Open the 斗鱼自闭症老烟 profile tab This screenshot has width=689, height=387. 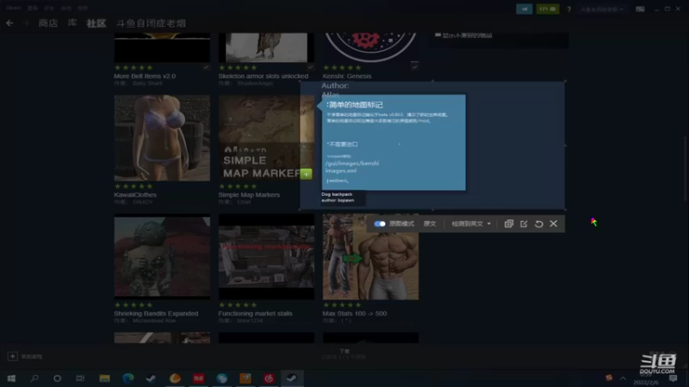[151, 23]
